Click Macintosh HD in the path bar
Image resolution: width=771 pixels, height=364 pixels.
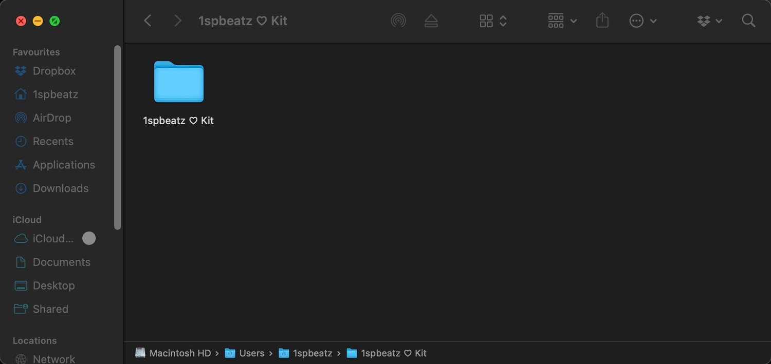[x=173, y=353]
